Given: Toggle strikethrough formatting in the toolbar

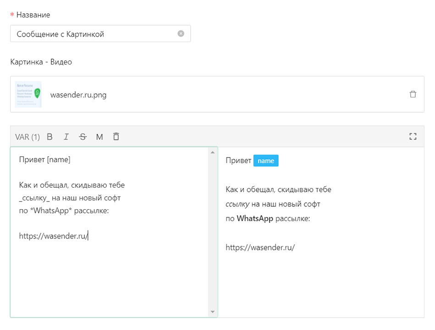Looking at the screenshot, I should [83, 136].
